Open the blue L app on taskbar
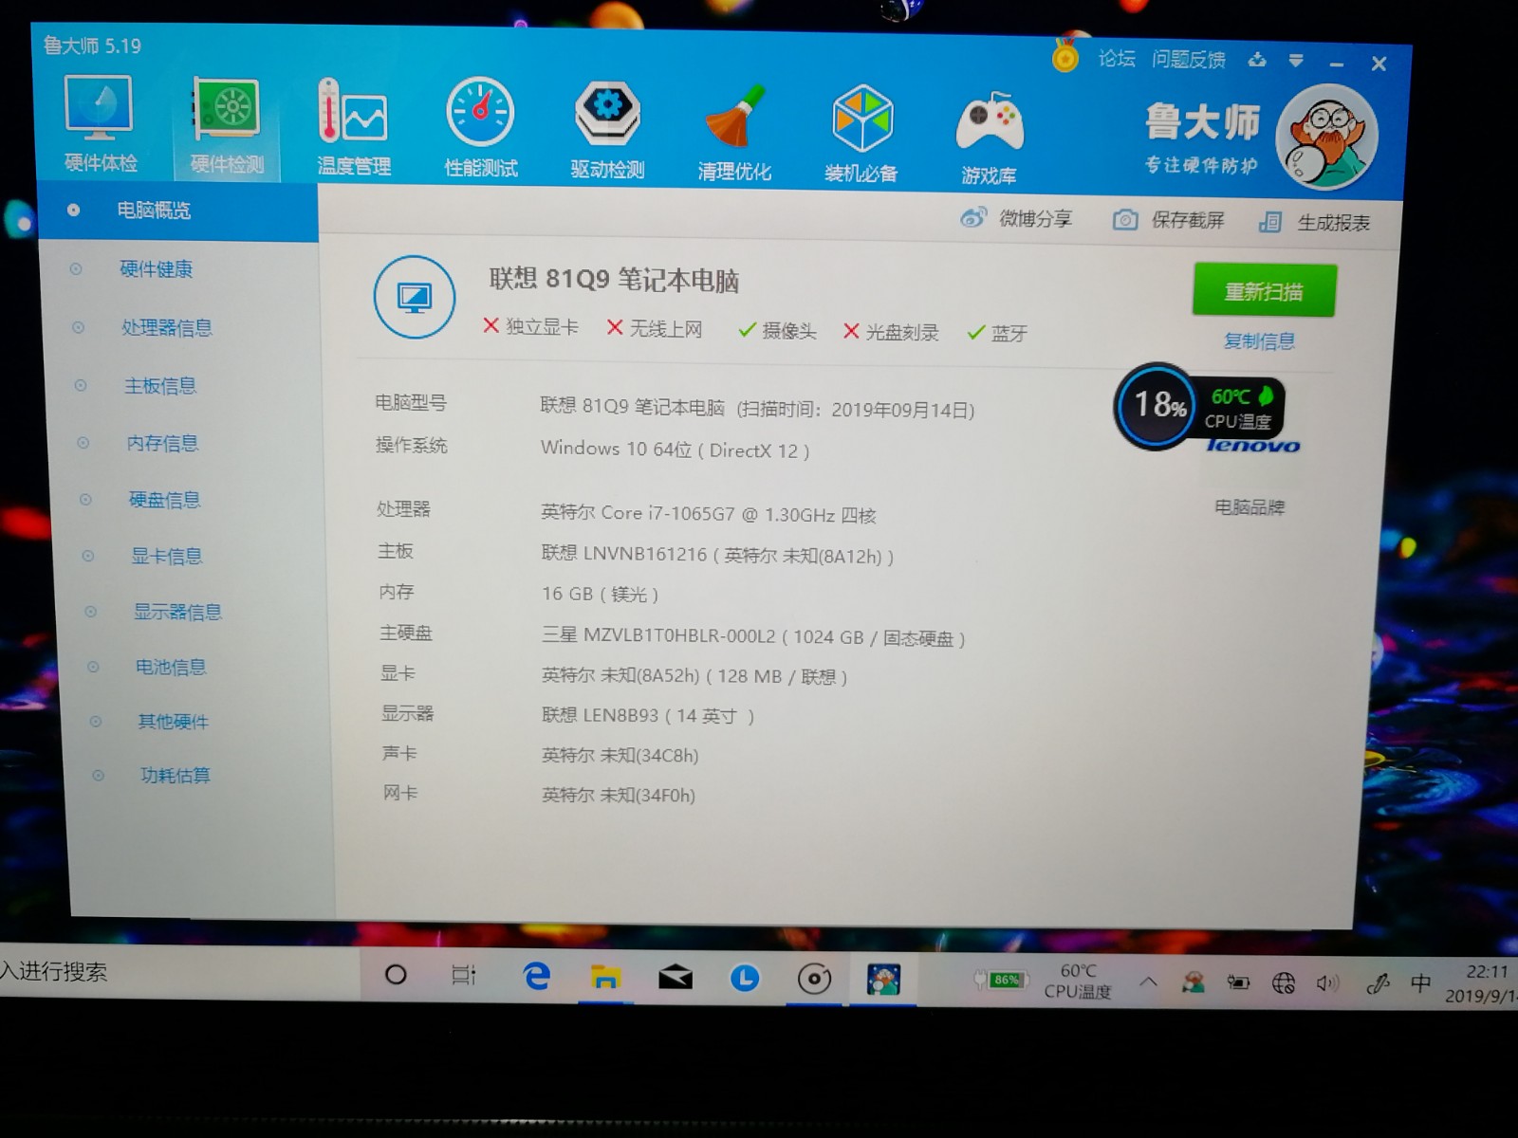 (744, 978)
